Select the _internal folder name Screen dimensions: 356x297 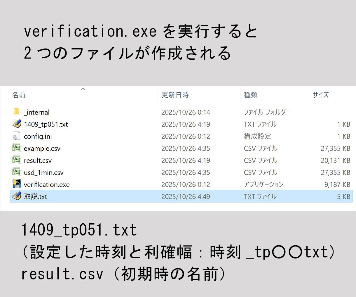tap(37, 112)
